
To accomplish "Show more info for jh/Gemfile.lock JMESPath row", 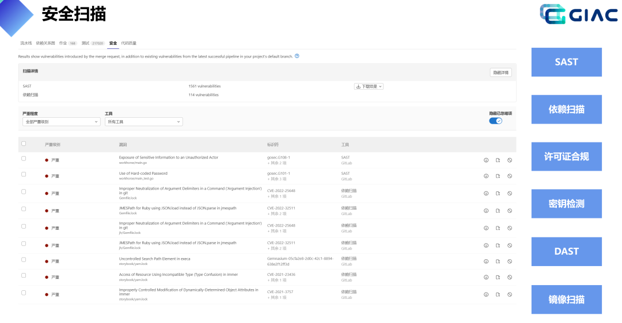I will click(x=486, y=246).
